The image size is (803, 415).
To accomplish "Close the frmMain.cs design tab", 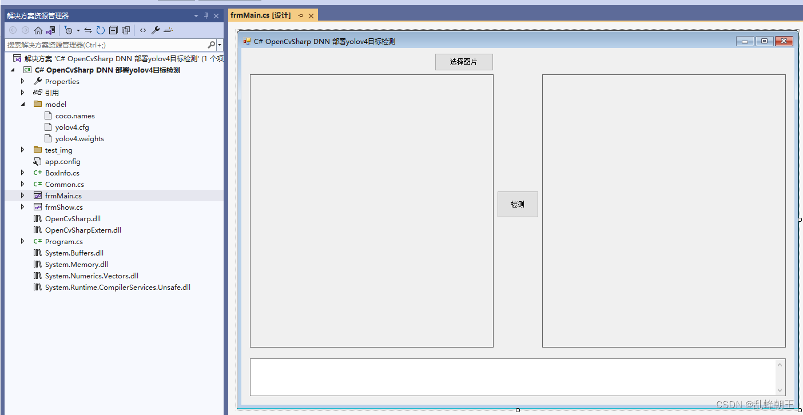I will point(311,16).
